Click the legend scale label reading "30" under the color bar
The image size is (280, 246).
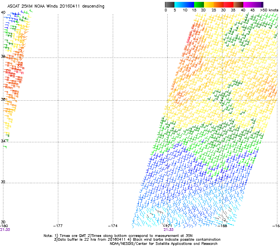(223, 10)
